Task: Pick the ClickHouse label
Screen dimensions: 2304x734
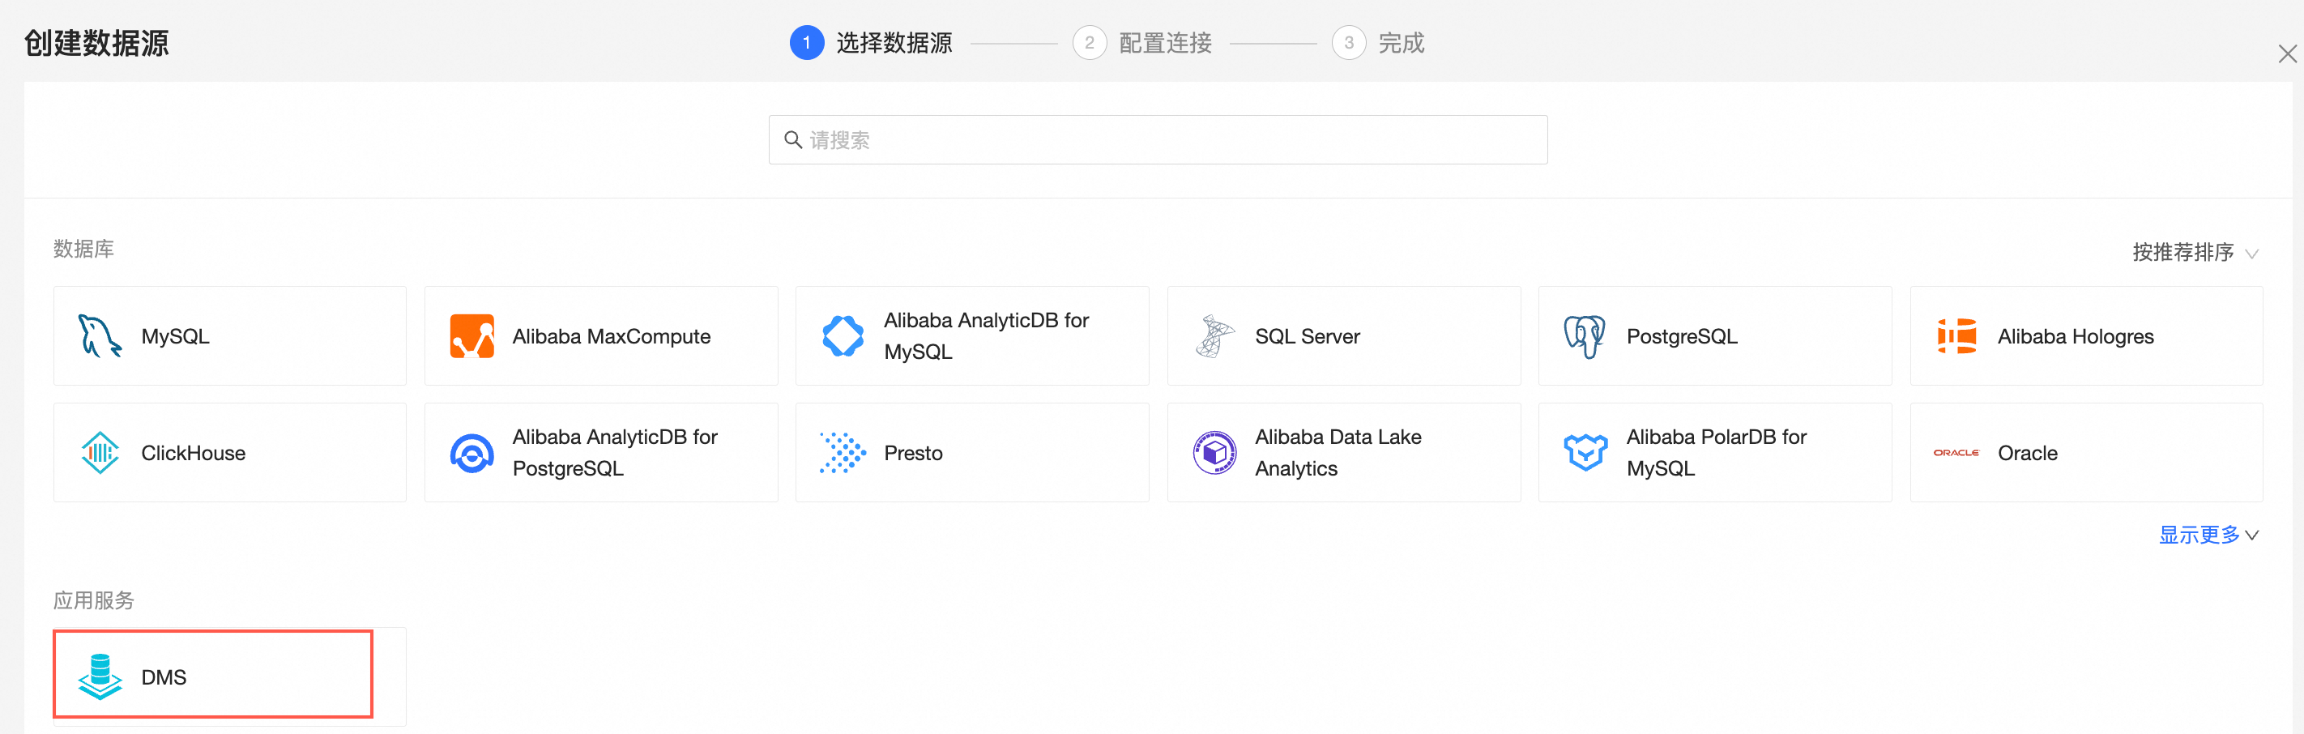Action: [x=193, y=453]
